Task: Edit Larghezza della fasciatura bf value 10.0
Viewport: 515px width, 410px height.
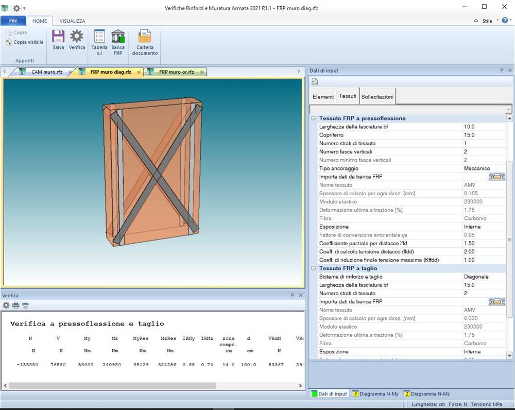Action: [484, 127]
